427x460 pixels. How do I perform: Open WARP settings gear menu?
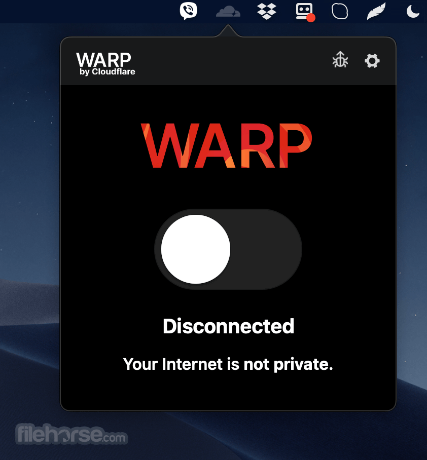point(372,61)
